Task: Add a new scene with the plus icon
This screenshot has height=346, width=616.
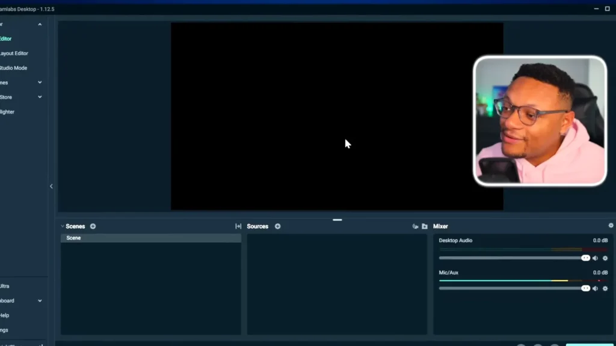Action: 93,226
